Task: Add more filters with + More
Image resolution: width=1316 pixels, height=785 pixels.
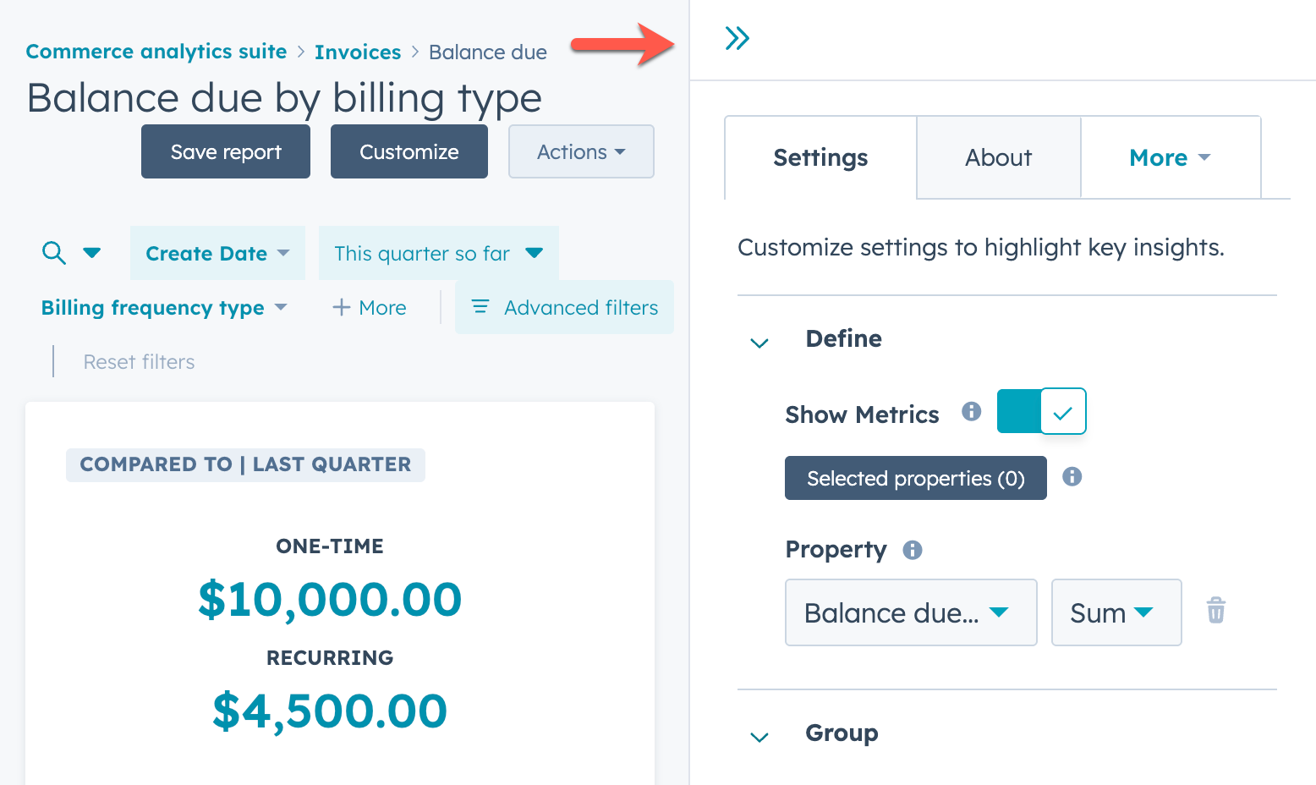Action: tap(370, 307)
